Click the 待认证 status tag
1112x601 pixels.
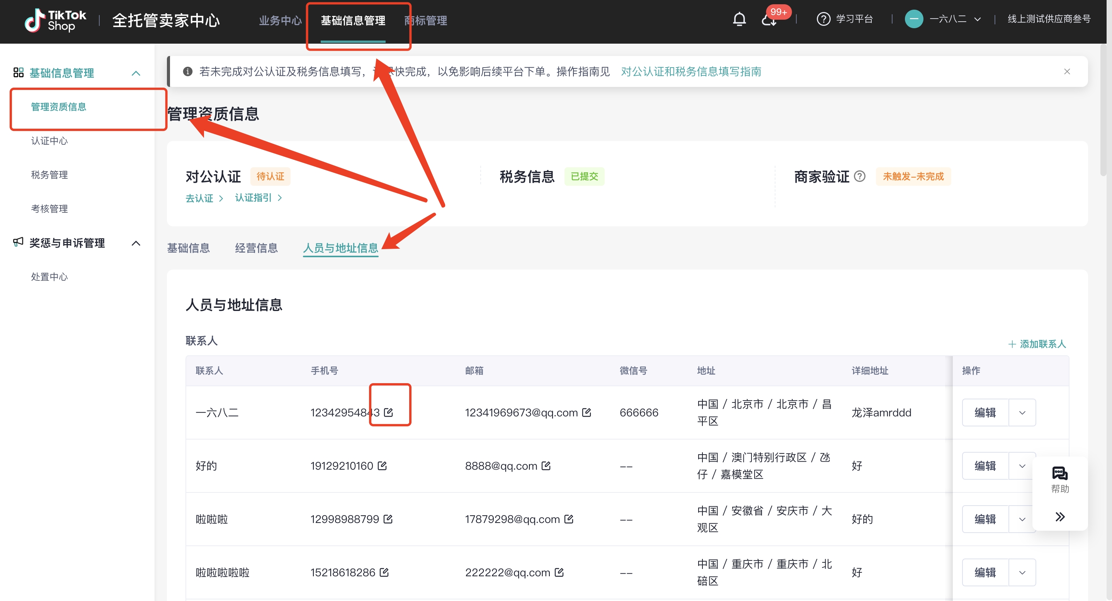tap(270, 177)
